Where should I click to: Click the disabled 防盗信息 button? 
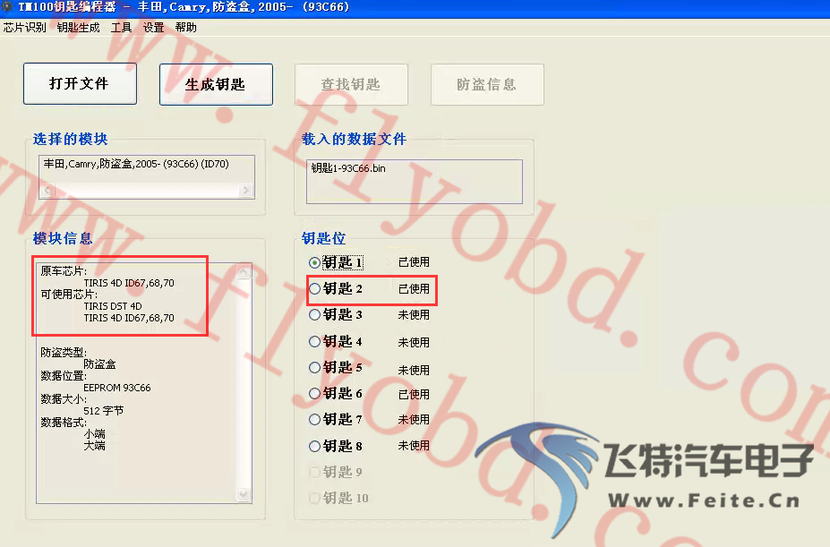coord(487,85)
